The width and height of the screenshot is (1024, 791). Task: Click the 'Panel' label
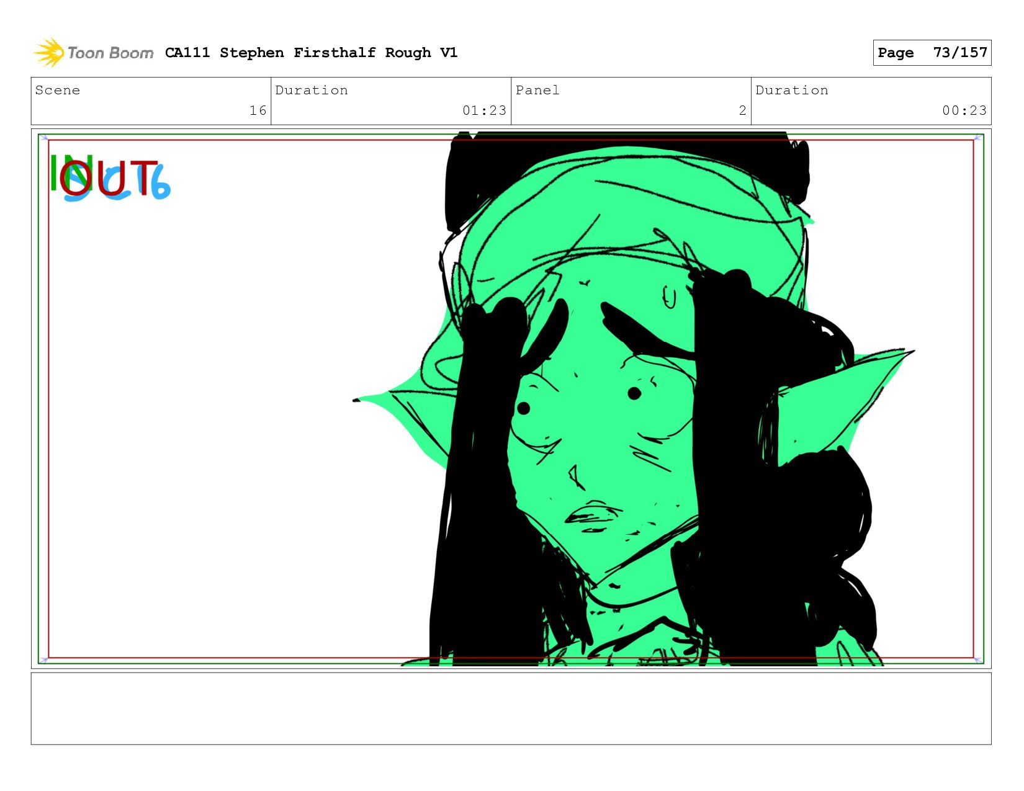[x=537, y=91]
